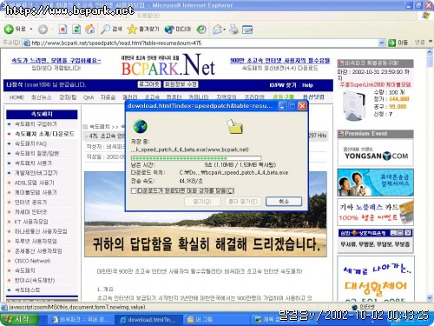The image size is (434, 326).
Task: Click the 회원정보 수정 button
Action: point(181,84)
